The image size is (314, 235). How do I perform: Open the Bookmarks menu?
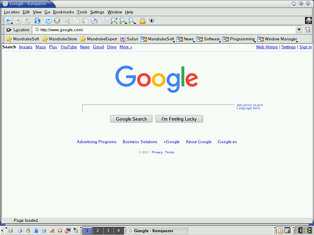pyautogui.click(x=63, y=12)
